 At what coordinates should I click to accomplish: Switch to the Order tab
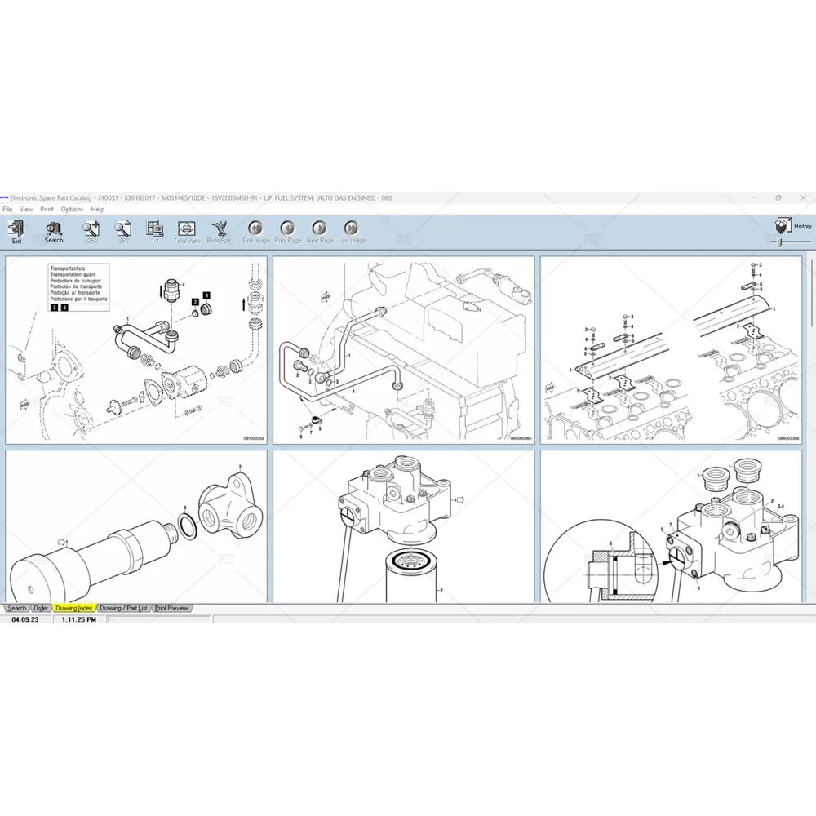tap(41, 608)
